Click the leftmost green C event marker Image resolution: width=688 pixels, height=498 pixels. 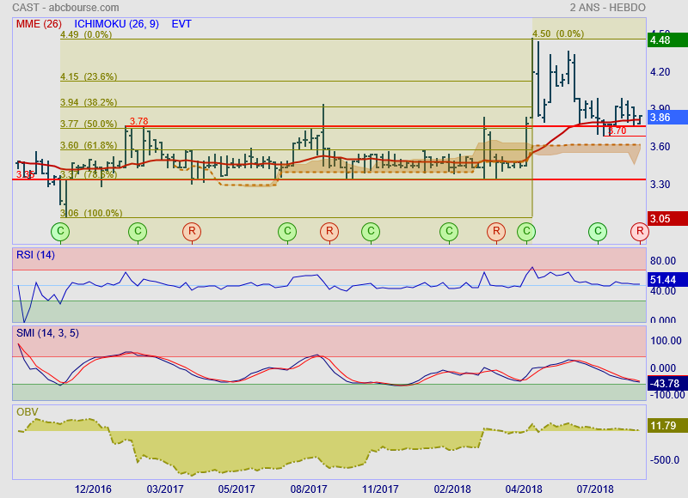[x=60, y=231]
